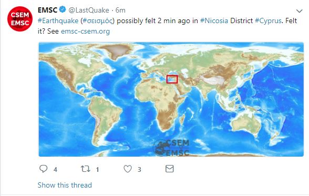Open the reply speech bubble icon
Viewport: 309px width, 196px height.
click(43, 169)
